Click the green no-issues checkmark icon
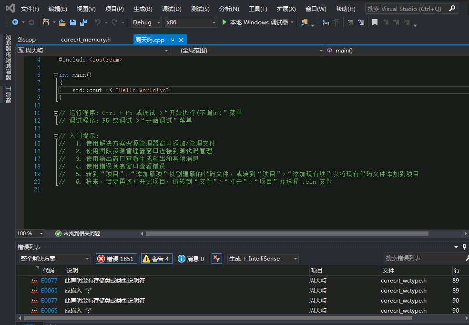469x325 pixels. pyautogui.click(x=58, y=233)
